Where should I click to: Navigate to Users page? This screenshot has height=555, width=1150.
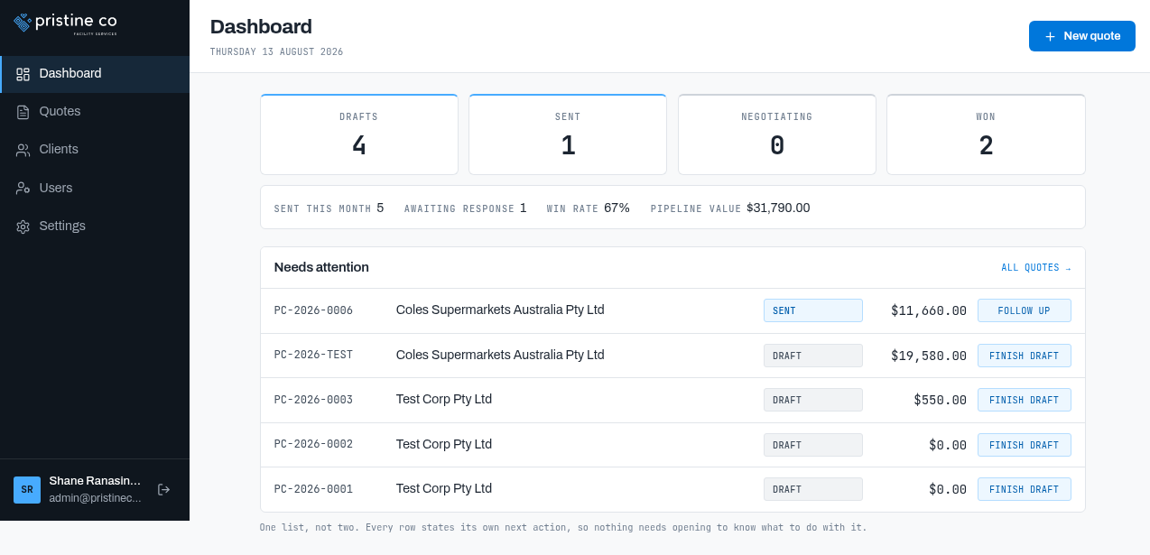(x=95, y=188)
